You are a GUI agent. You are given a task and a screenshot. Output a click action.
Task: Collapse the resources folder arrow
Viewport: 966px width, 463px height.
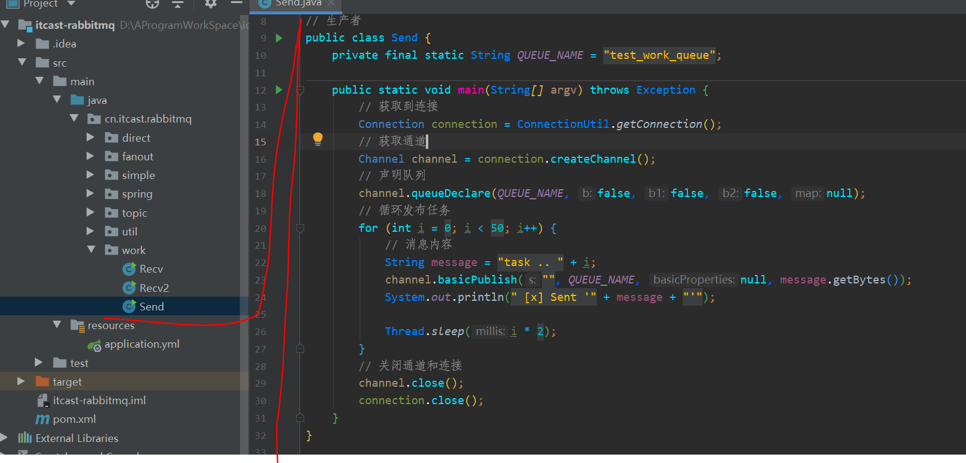57,324
